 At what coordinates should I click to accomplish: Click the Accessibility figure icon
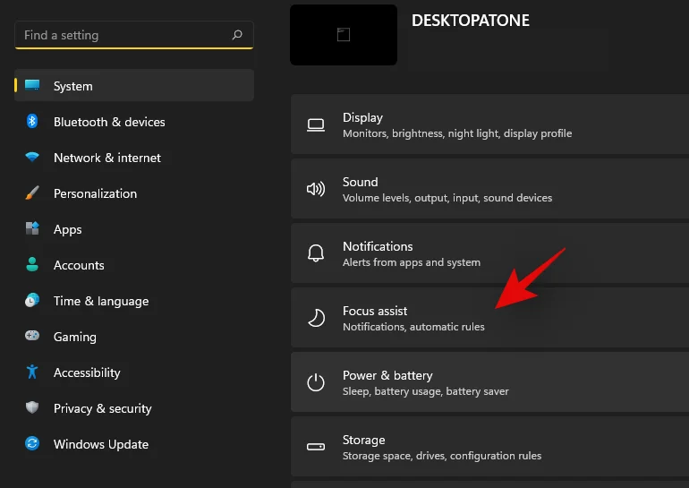coord(32,372)
